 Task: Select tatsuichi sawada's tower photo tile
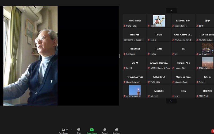[135, 90]
